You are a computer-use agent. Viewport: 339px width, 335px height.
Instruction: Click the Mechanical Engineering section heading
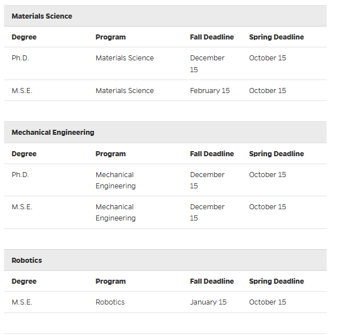coord(53,133)
